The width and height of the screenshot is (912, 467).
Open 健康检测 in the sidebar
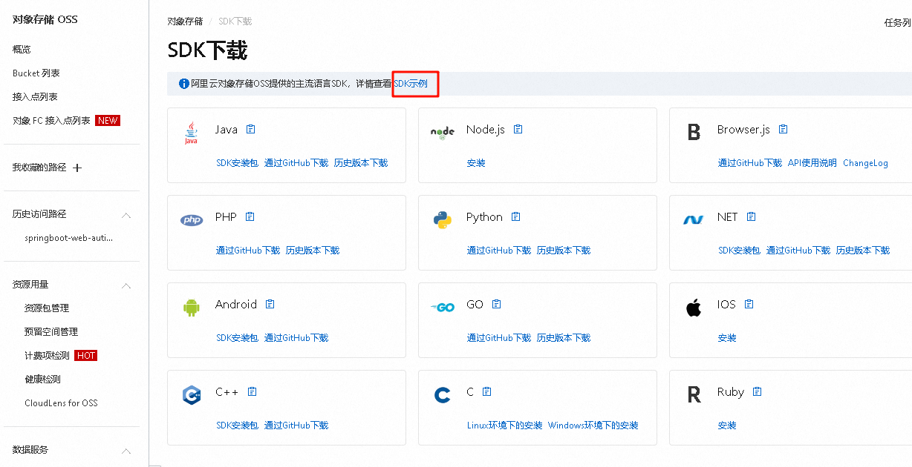(x=42, y=379)
